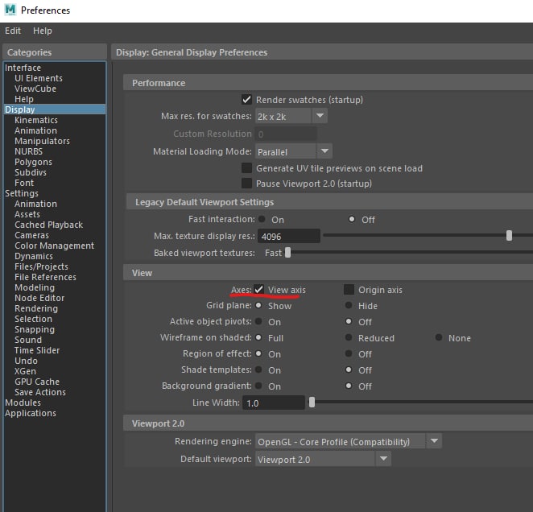Adjust Max. texture display res. slider handle

(509, 236)
